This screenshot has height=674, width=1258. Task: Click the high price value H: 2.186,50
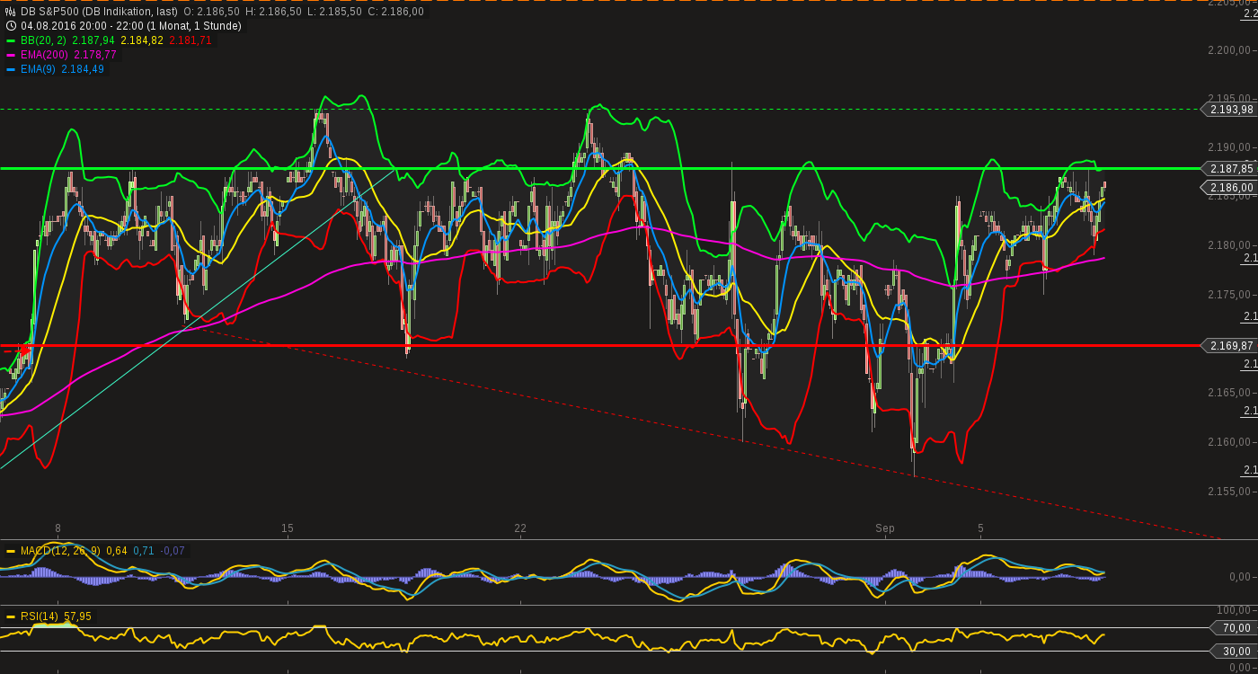(x=273, y=12)
